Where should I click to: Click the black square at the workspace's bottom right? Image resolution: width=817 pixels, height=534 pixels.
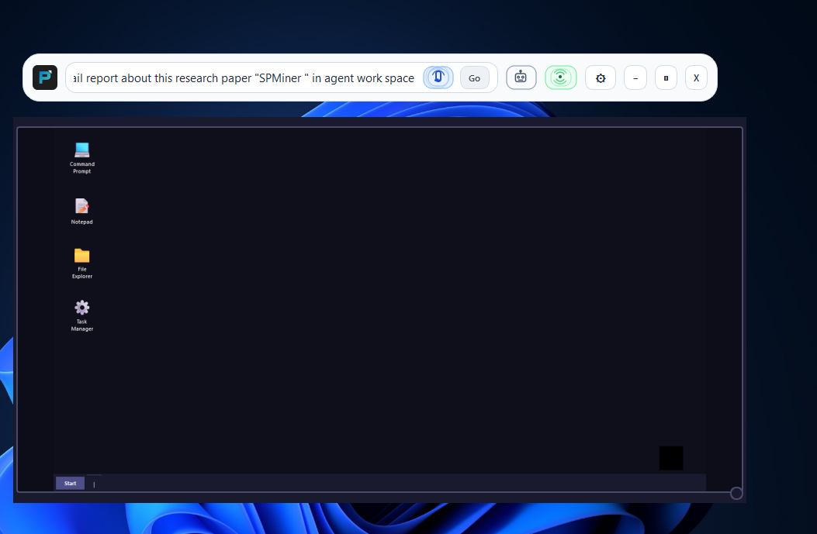click(671, 458)
